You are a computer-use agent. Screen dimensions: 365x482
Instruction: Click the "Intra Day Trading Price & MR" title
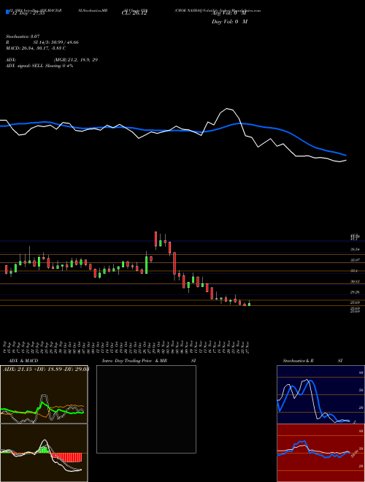pyautogui.click(x=134, y=361)
